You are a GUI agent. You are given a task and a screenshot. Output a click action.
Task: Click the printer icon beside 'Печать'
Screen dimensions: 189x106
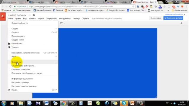9,90
